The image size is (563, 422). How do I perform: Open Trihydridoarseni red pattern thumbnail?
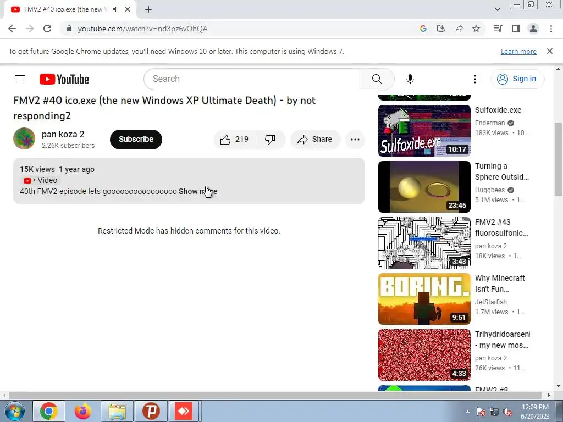(x=424, y=354)
